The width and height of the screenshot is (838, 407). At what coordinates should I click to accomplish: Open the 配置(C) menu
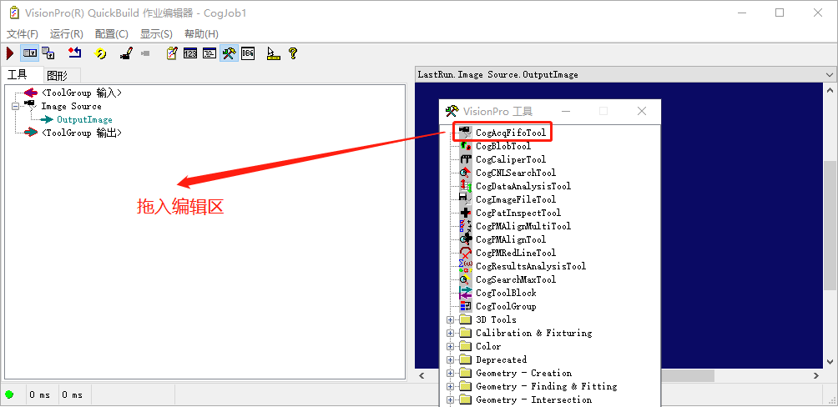tap(112, 34)
